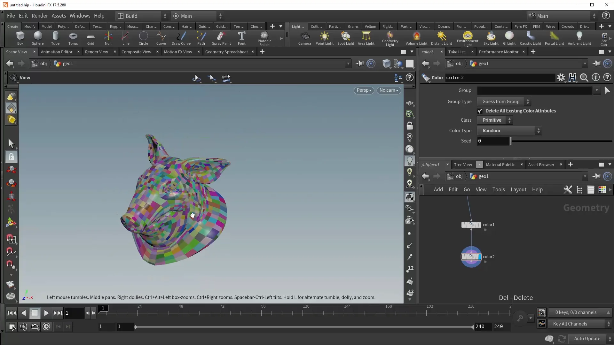Toggle the viewport lock icon
Image resolution: width=614 pixels, height=345 pixels.
410,126
